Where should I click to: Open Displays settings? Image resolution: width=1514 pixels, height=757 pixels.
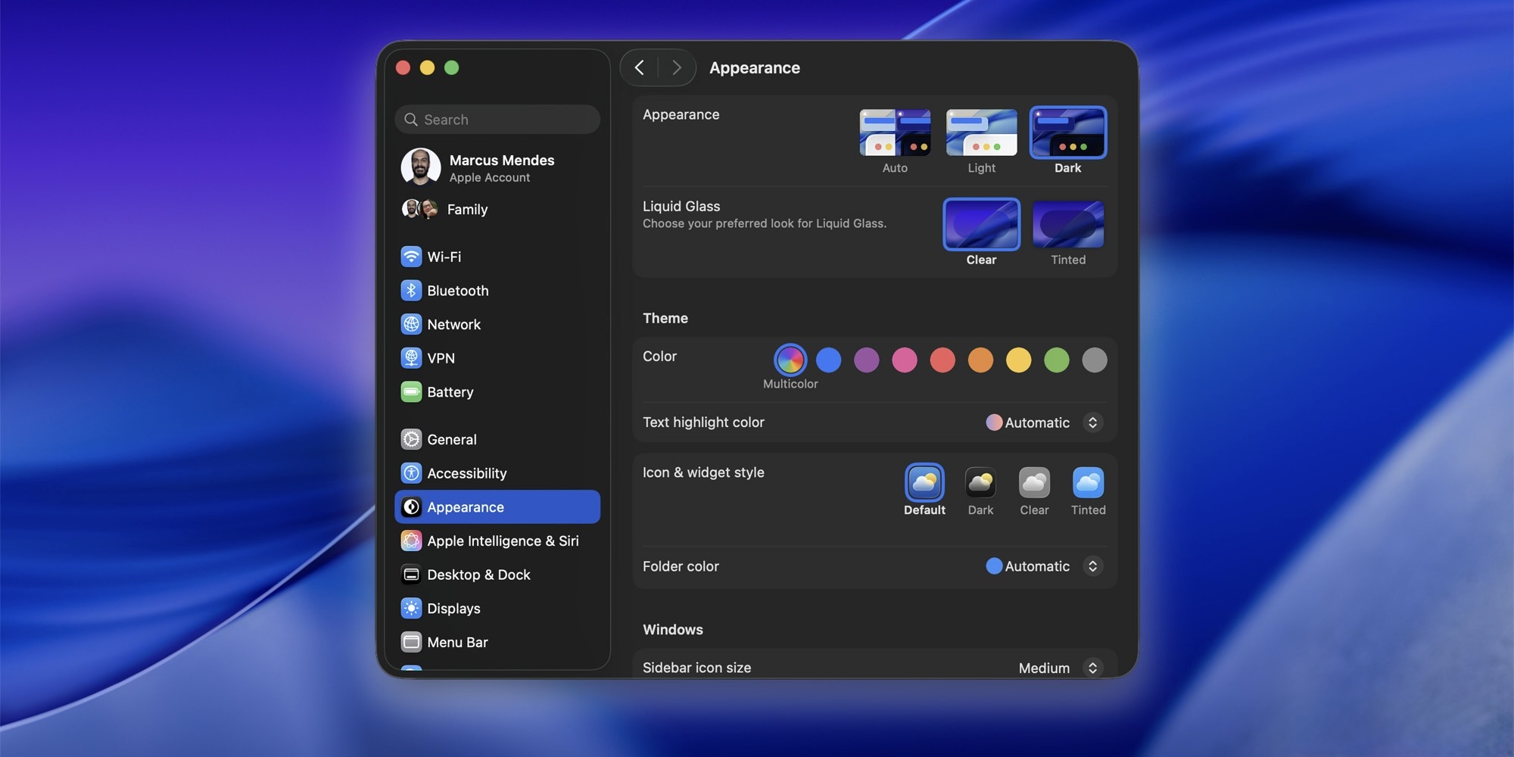coord(453,608)
